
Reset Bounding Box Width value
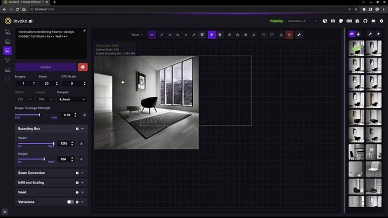(81, 144)
